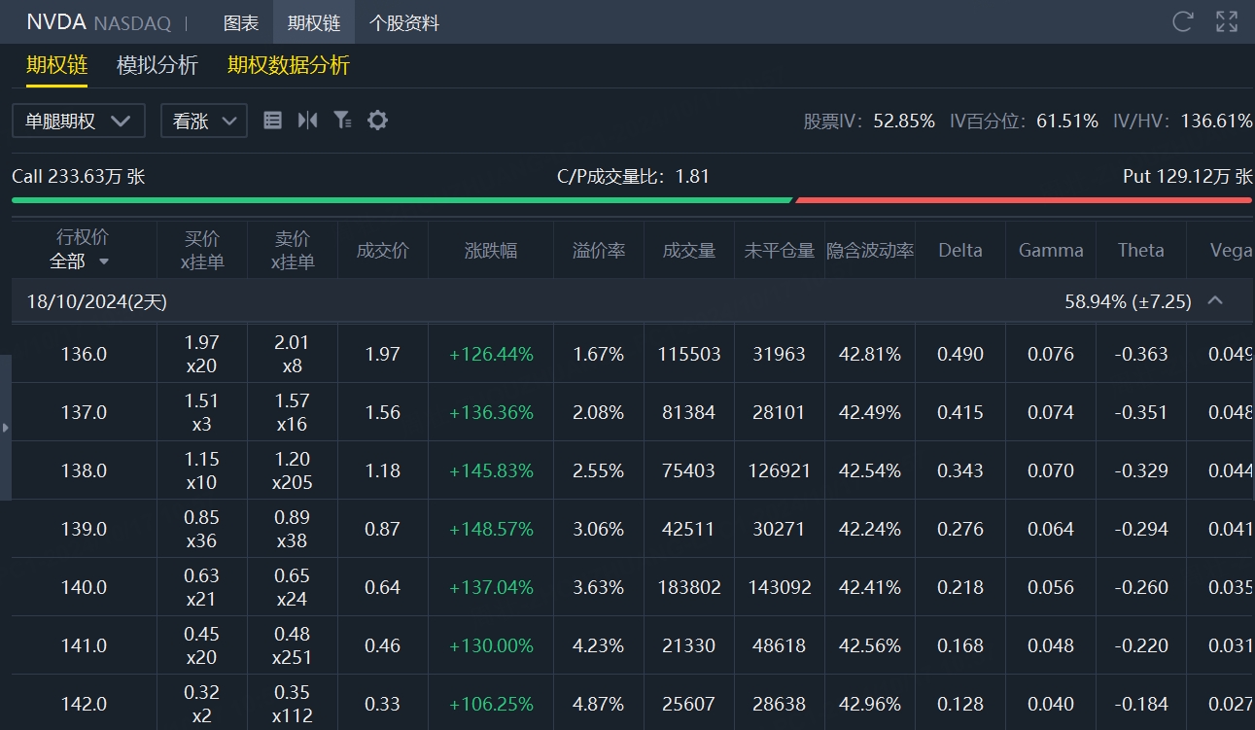Sort by the 隐含波动率 column header

click(x=870, y=250)
